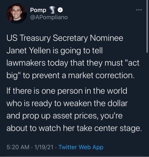149x157 pixels.
Task: Click the tornado emoji beside Pomp
Action: 52,10
